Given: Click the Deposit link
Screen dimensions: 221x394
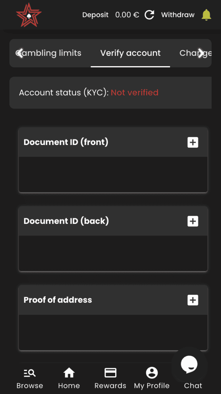Looking at the screenshot, I should (95, 15).
